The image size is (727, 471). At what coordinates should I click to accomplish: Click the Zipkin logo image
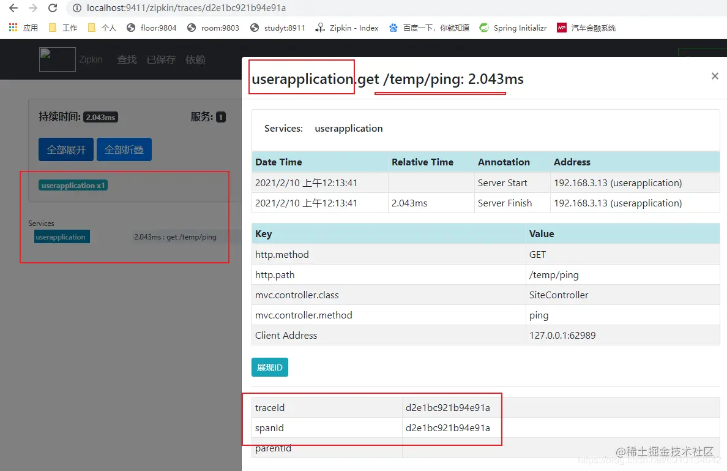pos(57,59)
